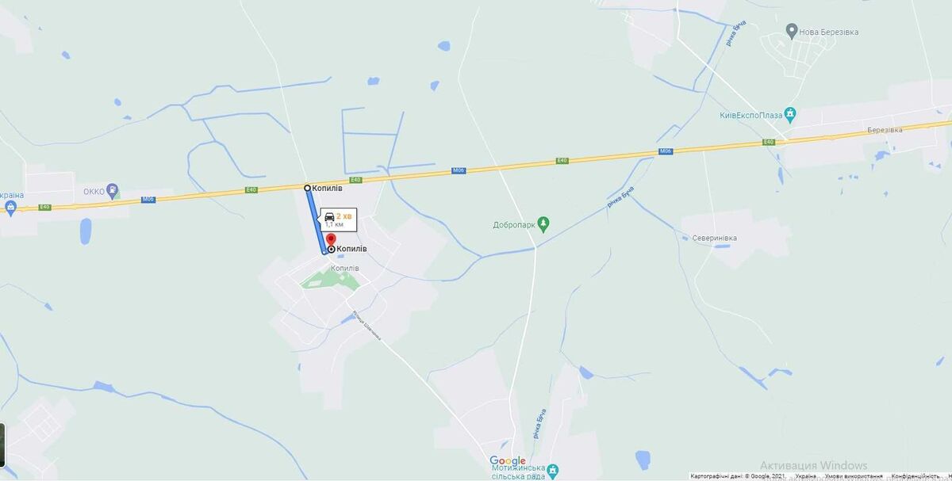This screenshot has height=481, width=952.
Task: Open the Умови використання link
Action: click(x=854, y=476)
